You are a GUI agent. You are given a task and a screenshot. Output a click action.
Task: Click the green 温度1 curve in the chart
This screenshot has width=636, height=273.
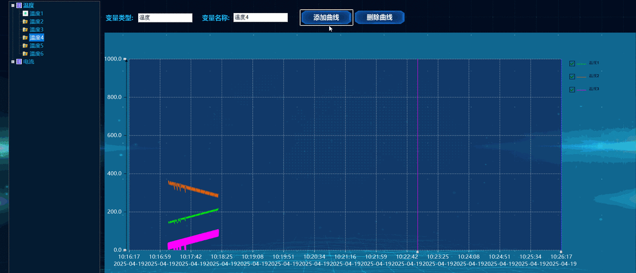click(194, 216)
